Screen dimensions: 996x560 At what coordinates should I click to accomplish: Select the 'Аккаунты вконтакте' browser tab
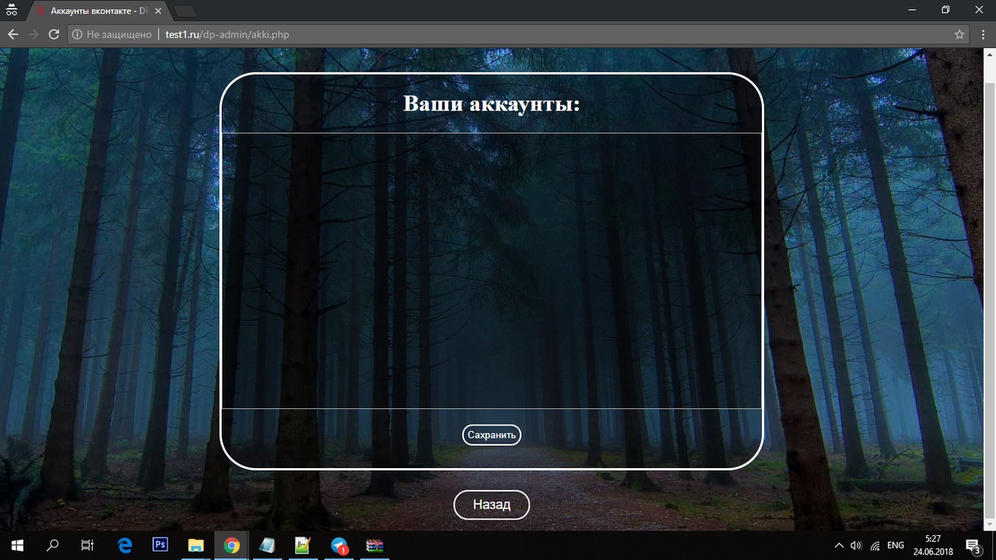tap(93, 11)
